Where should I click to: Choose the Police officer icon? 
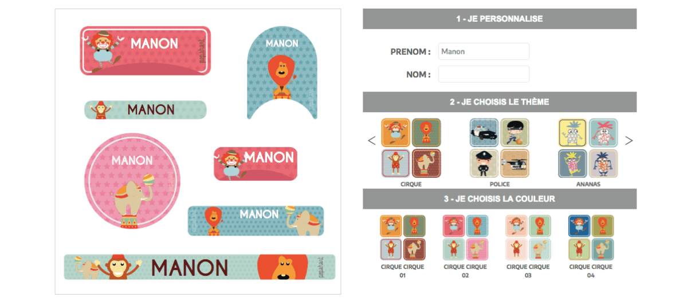[484, 163]
